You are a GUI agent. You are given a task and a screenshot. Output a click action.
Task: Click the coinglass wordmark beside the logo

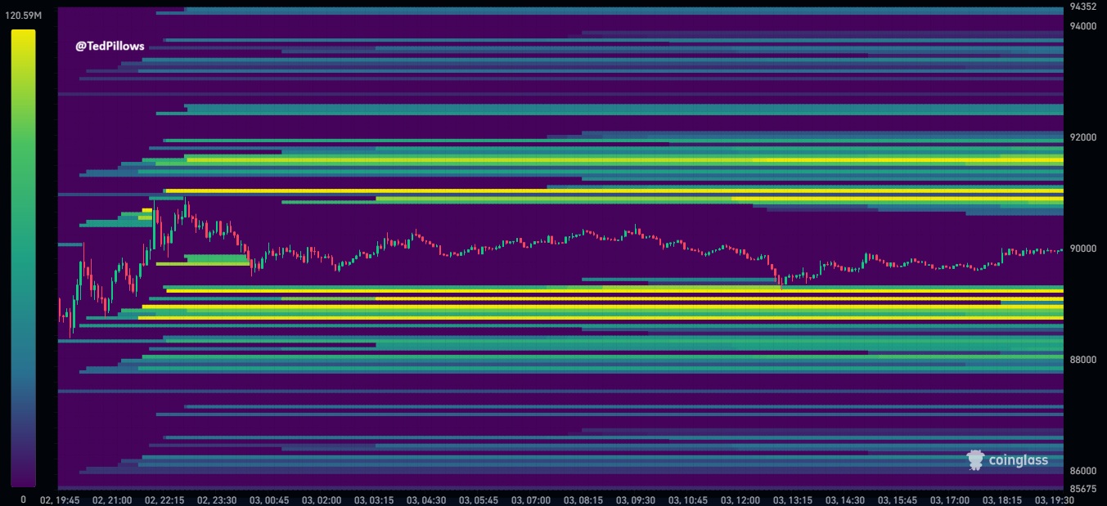[1017, 459]
